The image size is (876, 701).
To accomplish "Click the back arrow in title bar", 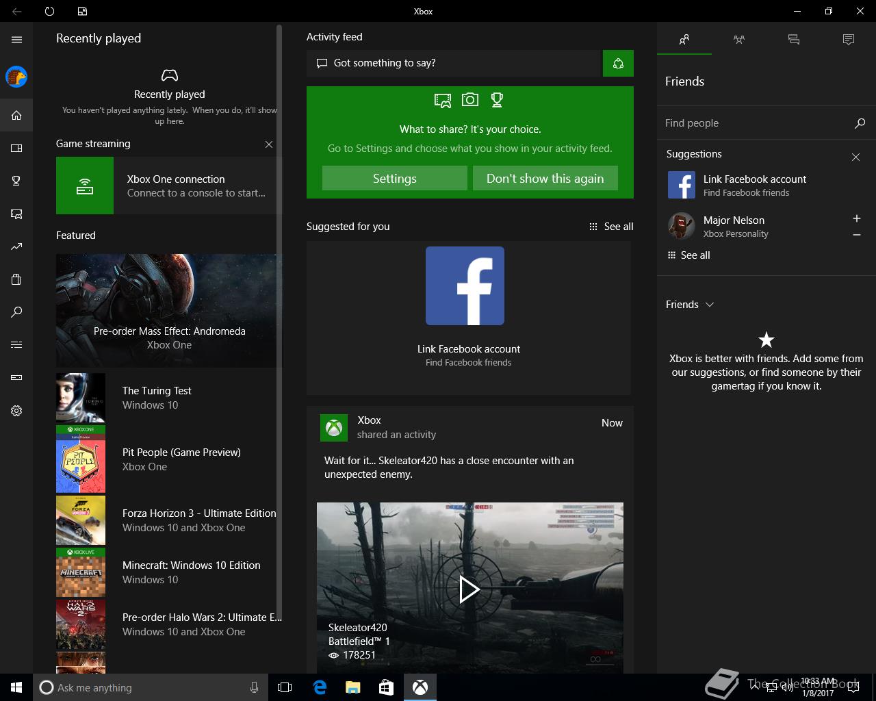I will pos(16,11).
